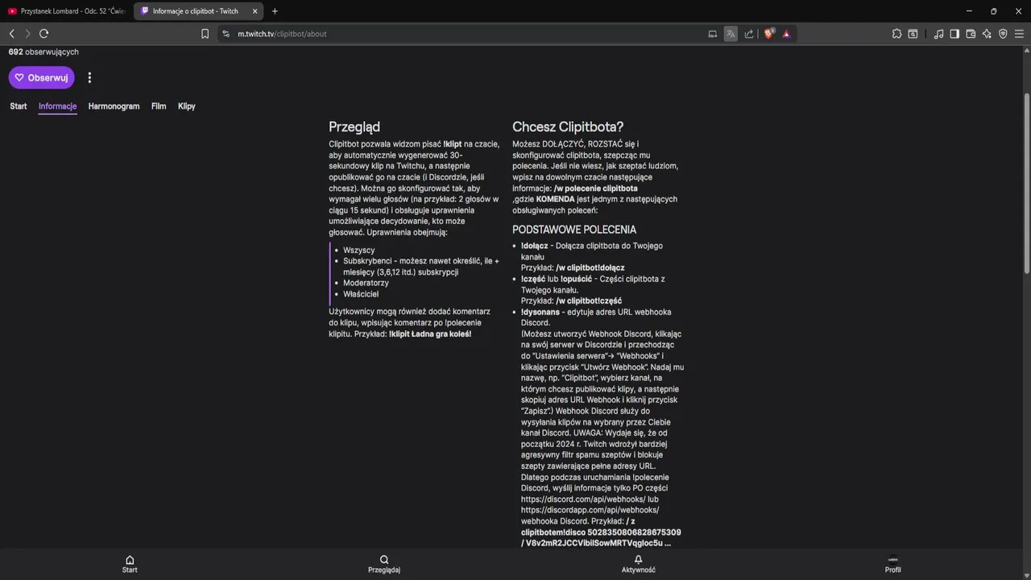Open a new browser tab with plus

(275, 11)
